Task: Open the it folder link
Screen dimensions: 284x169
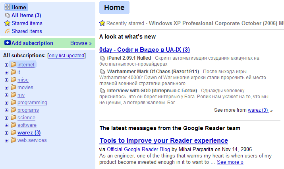Action: click(19, 72)
